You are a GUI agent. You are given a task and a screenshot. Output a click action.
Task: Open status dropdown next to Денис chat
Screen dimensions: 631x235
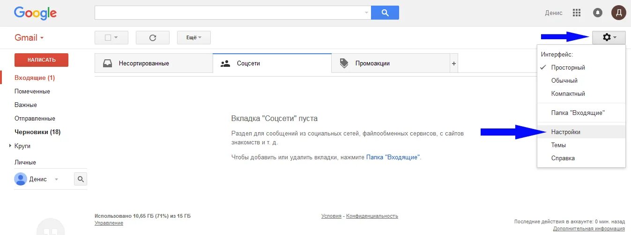(x=56, y=179)
